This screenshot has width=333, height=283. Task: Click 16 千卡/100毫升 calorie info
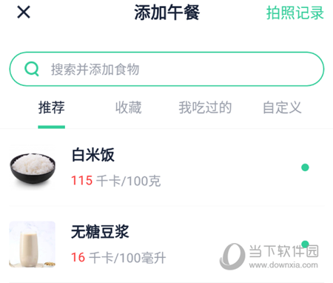[x=118, y=258]
